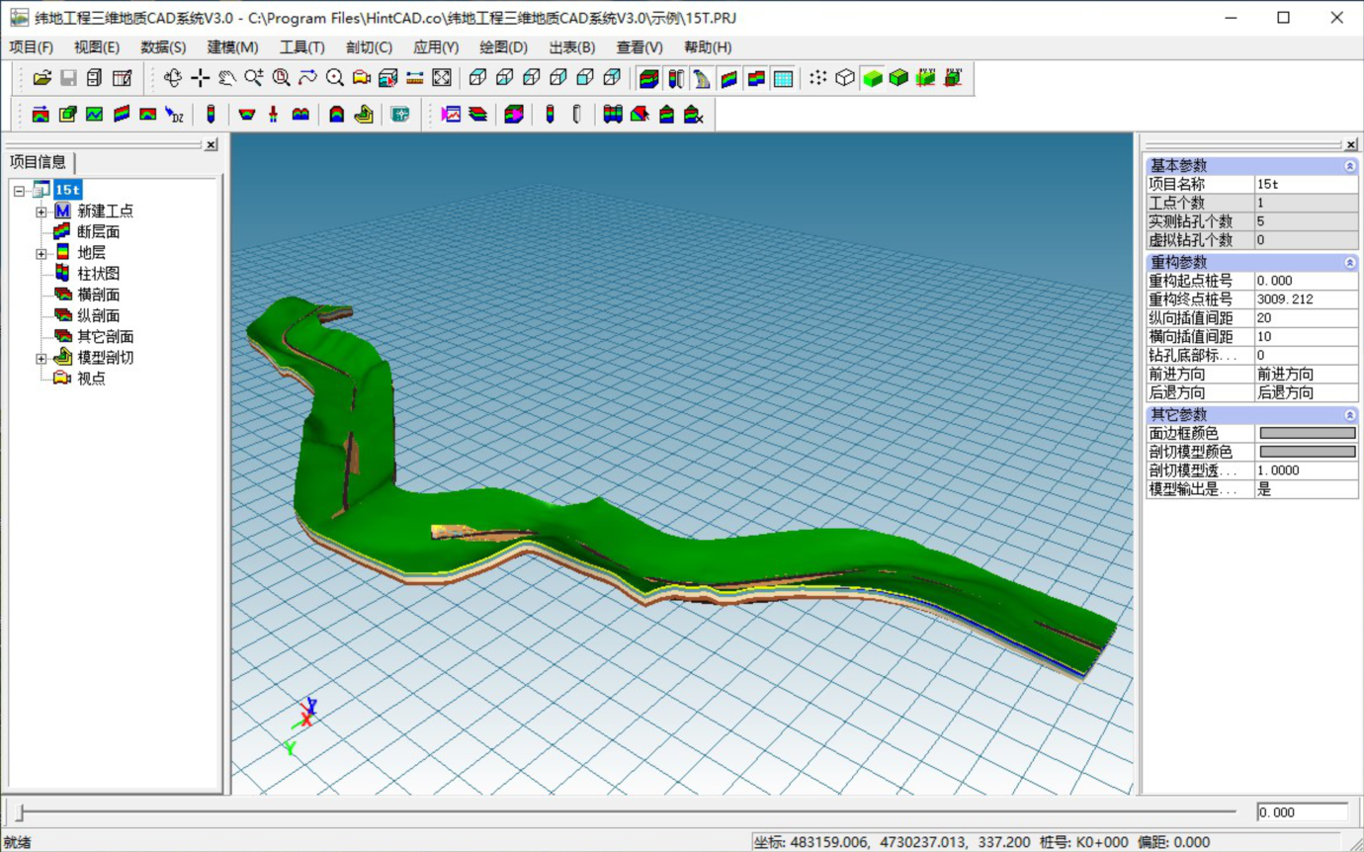
Task: Select the 3D rotate view tool
Action: 173,78
